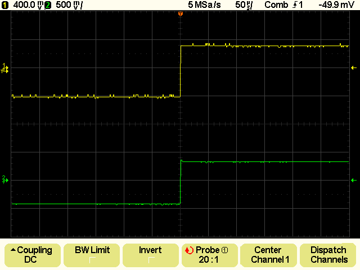Click the rising edge trigger icon
Viewport: 360px width, 270px height.
click(295, 5)
